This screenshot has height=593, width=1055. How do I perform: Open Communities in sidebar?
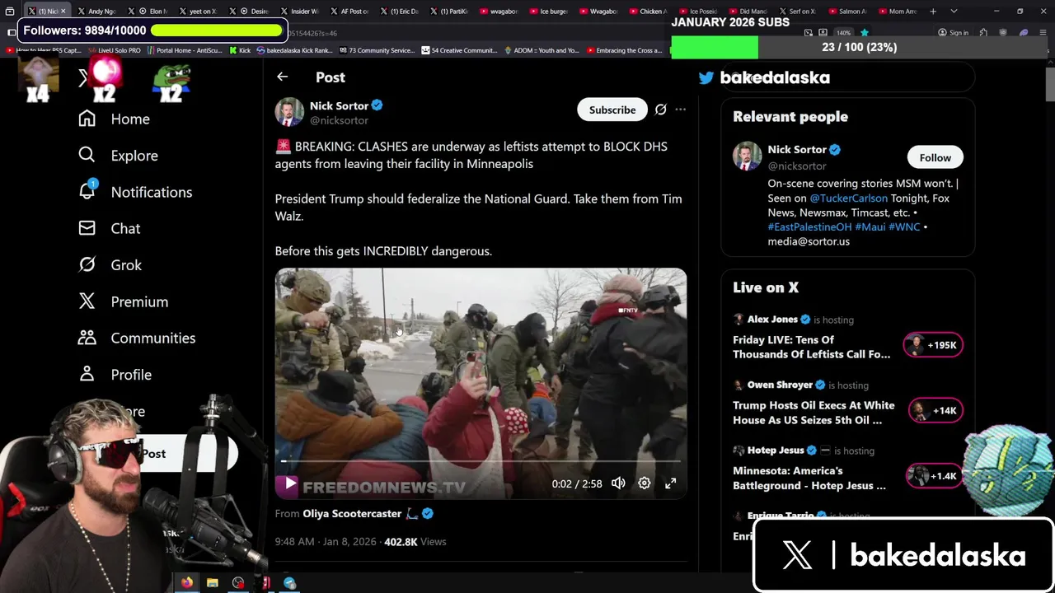click(x=137, y=338)
